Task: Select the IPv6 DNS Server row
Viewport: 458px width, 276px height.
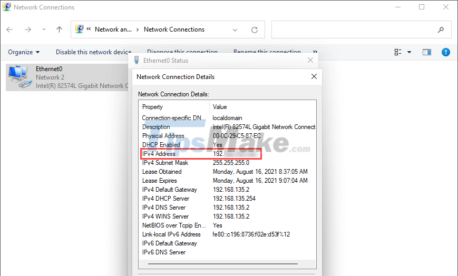Action: point(227,252)
